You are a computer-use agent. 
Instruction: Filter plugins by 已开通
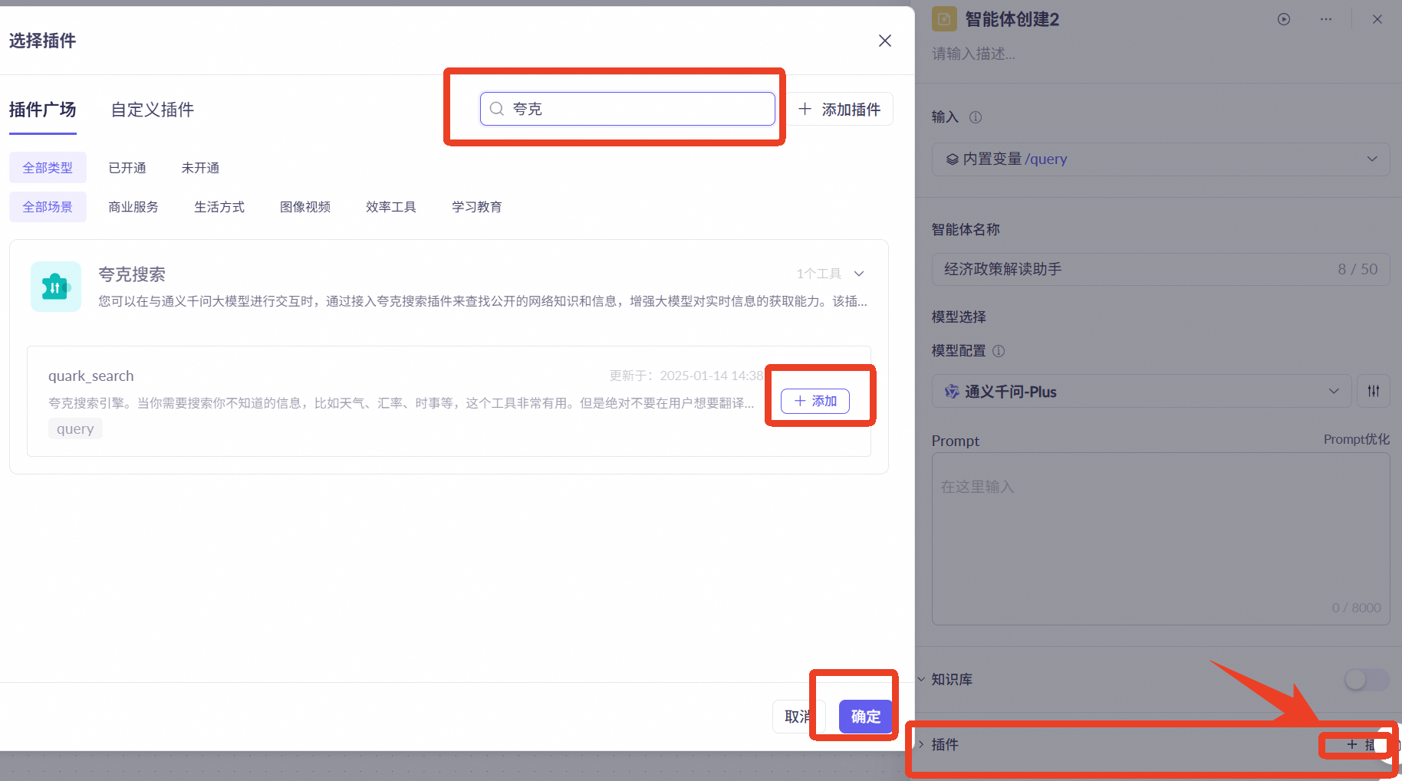tap(127, 168)
